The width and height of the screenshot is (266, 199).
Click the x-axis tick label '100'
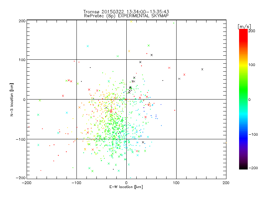coord(176,183)
